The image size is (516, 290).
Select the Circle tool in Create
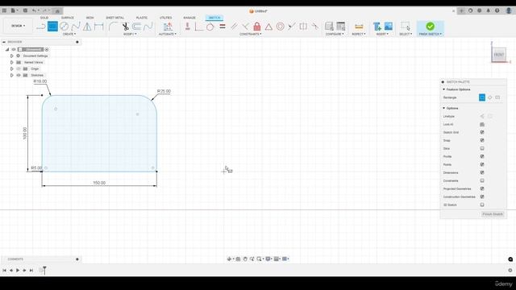(64, 27)
